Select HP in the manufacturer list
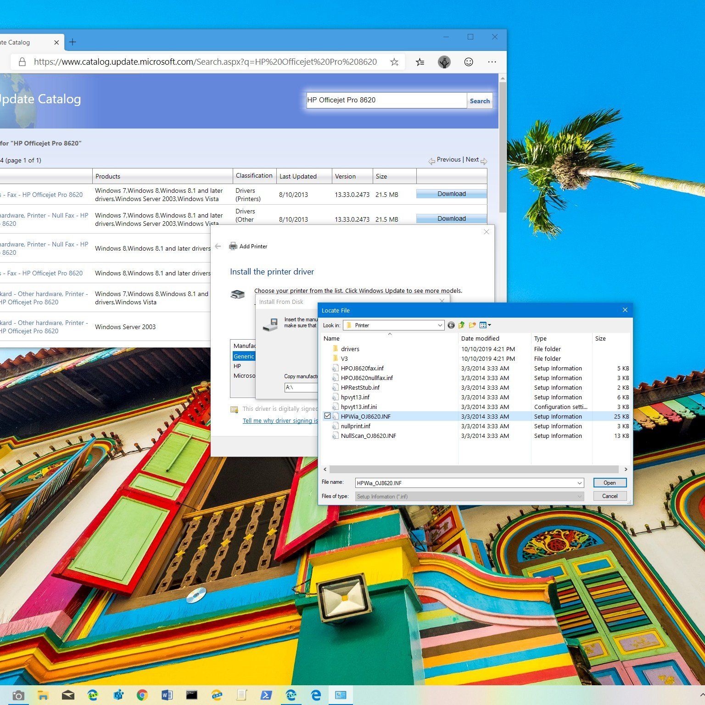Screen dimensions: 705x705 237,366
